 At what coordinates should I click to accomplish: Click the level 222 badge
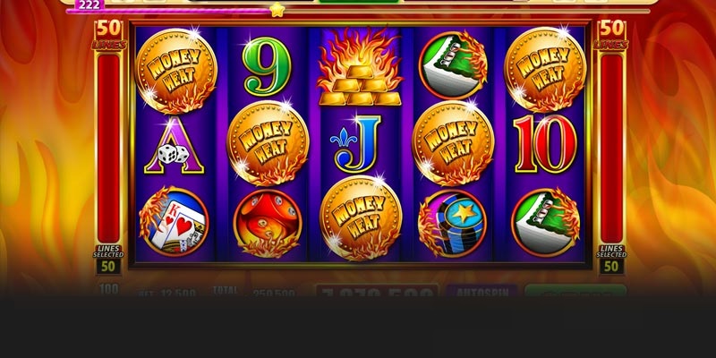pos(89,5)
